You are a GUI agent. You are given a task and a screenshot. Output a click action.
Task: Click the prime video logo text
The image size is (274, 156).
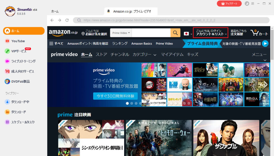(64, 55)
